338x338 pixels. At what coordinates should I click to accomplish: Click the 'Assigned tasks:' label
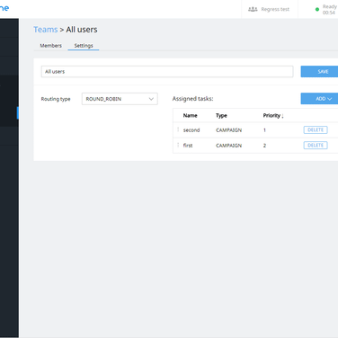click(x=192, y=99)
